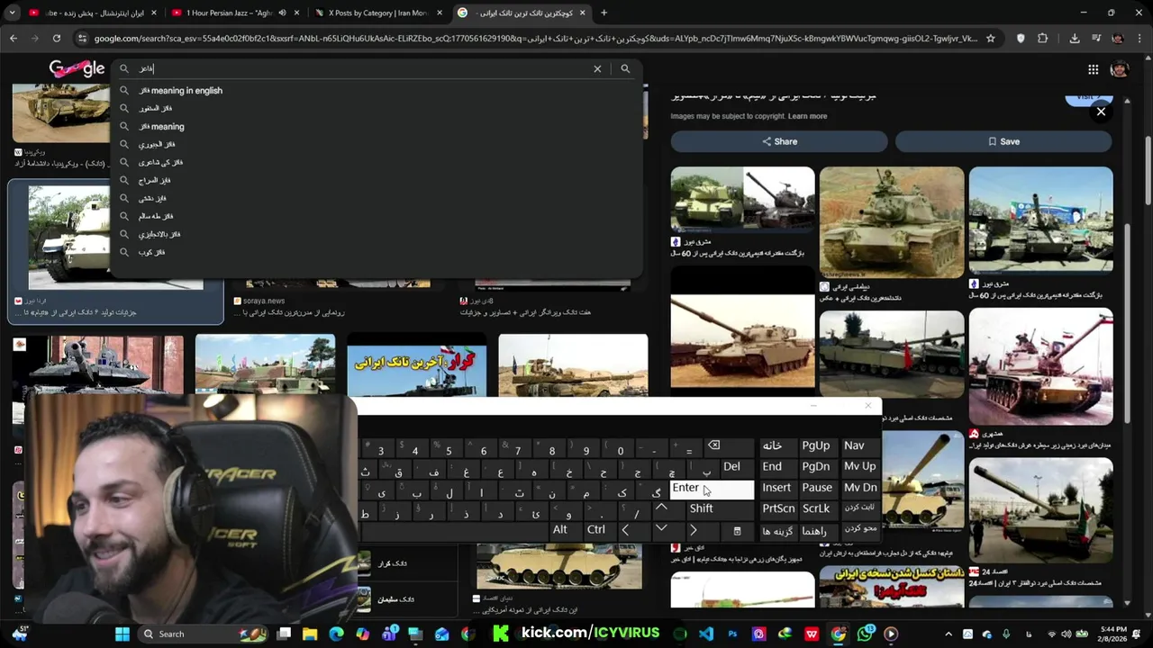Share the previewed image
Screen dimensions: 1153x648
click(x=779, y=141)
